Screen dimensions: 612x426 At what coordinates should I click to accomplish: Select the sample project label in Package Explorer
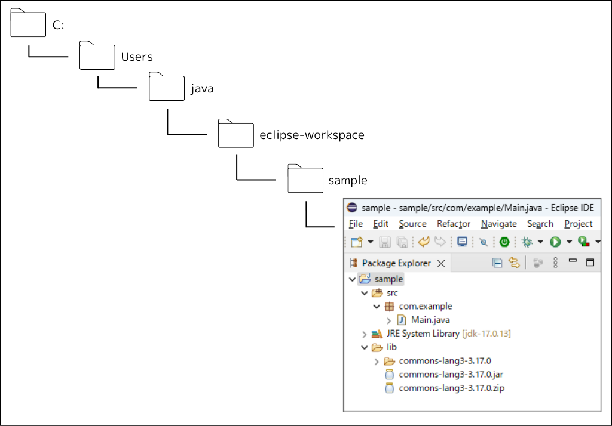coord(388,279)
